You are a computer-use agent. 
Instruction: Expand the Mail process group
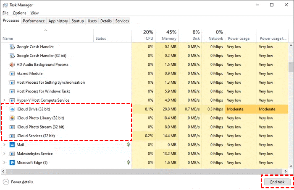click(5, 145)
